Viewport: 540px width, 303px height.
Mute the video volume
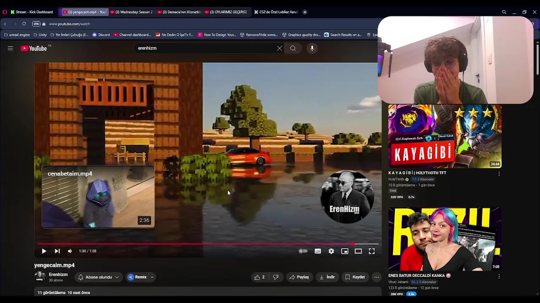click(x=70, y=251)
